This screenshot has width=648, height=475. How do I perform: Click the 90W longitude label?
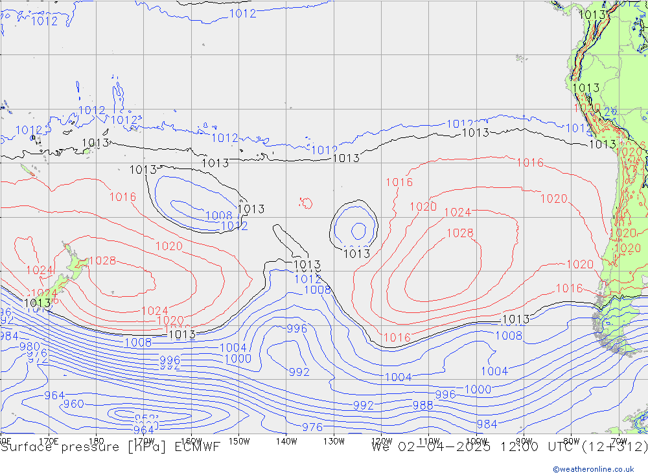(x=524, y=441)
